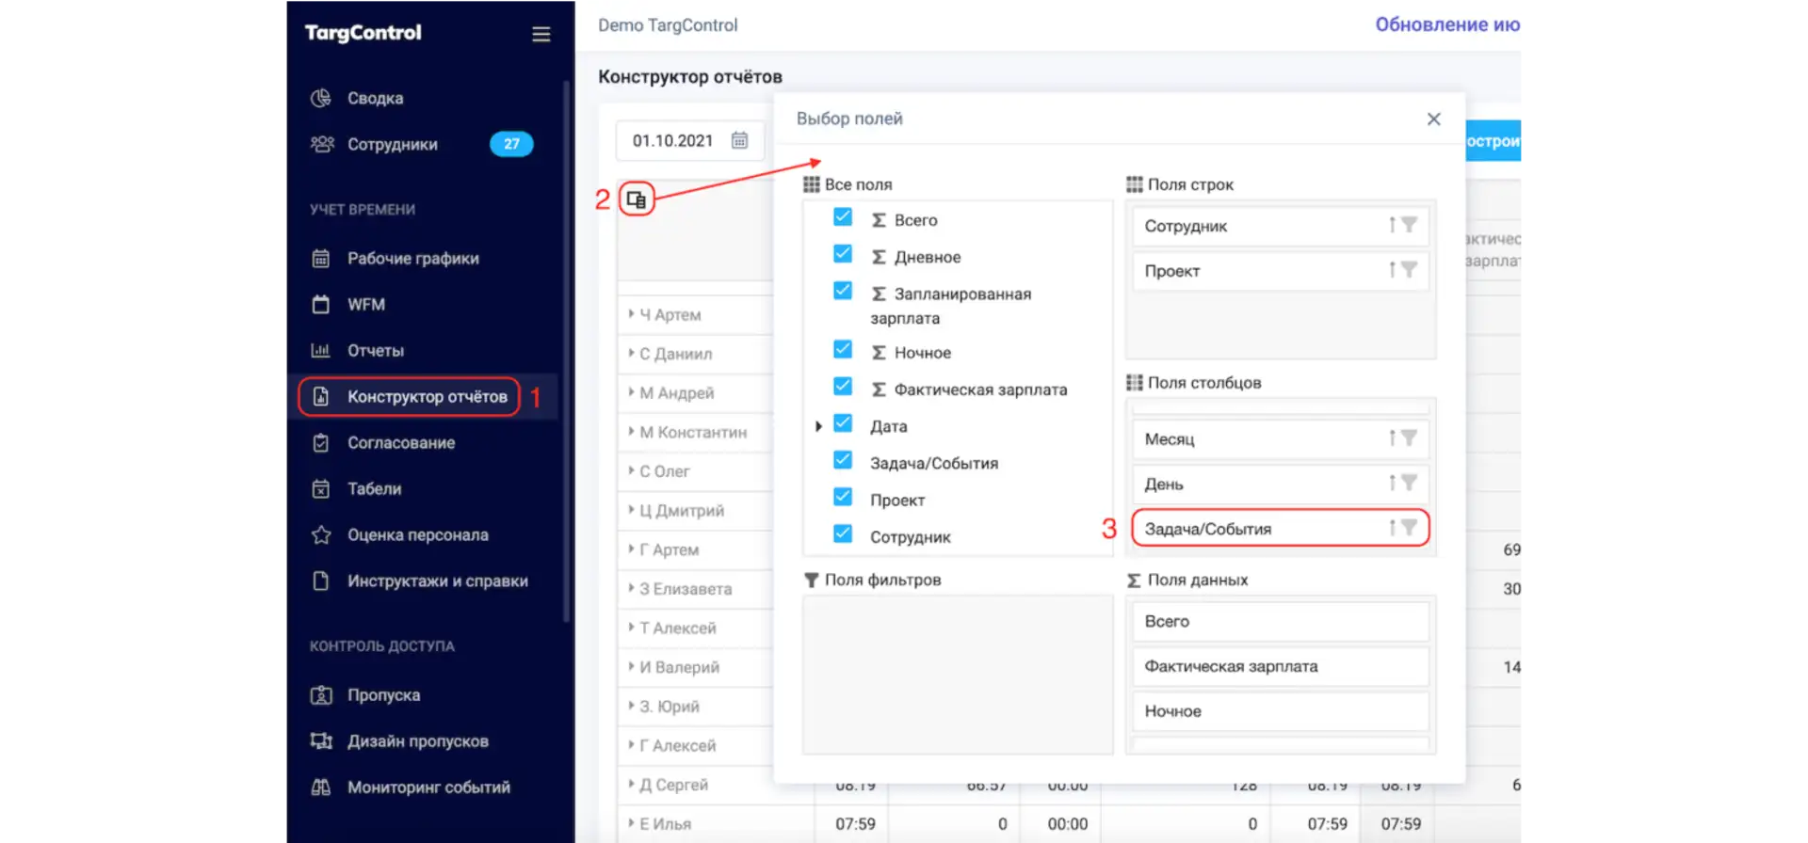
Task: Select Фактическая зарплата in Поля данных
Action: [x=1281, y=666]
